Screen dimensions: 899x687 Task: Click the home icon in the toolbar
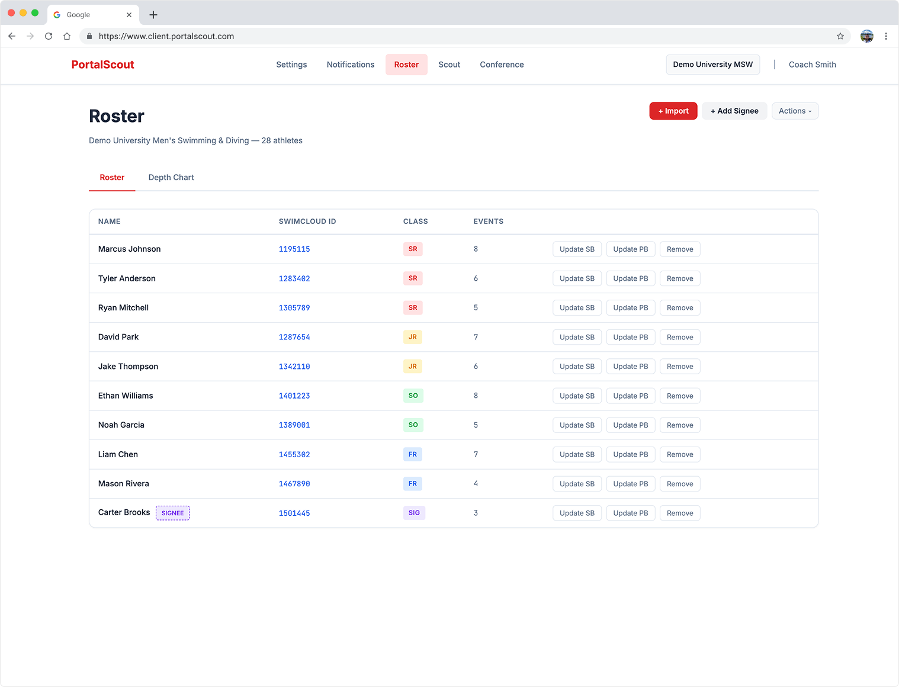67,36
